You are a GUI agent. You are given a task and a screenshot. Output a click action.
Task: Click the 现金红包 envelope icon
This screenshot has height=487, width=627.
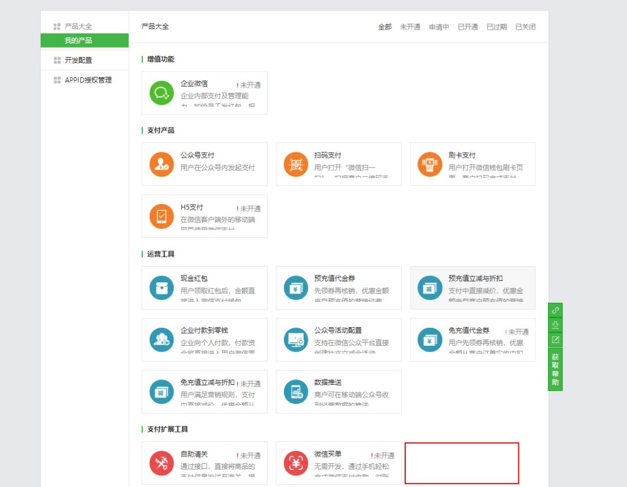click(161, 288)
